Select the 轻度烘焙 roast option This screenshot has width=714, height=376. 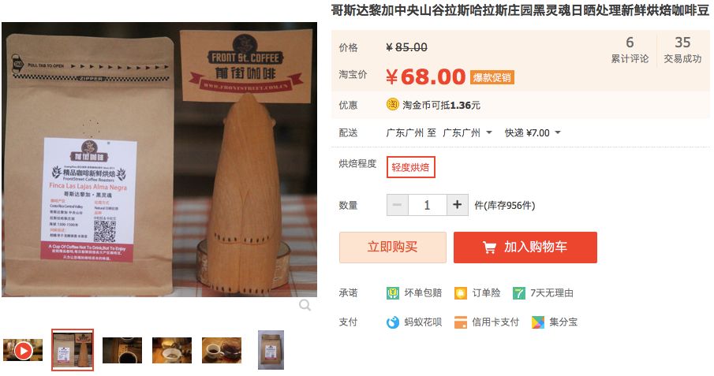point(411,167)
